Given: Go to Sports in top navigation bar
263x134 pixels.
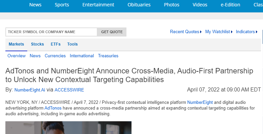Looking at the screenshot, I should click(62, 5).
